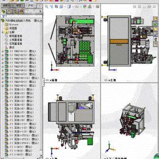The image size is (159, 159).
Task: Select part 实体1-274<1> in the tree
Action: tap(21, 143)
